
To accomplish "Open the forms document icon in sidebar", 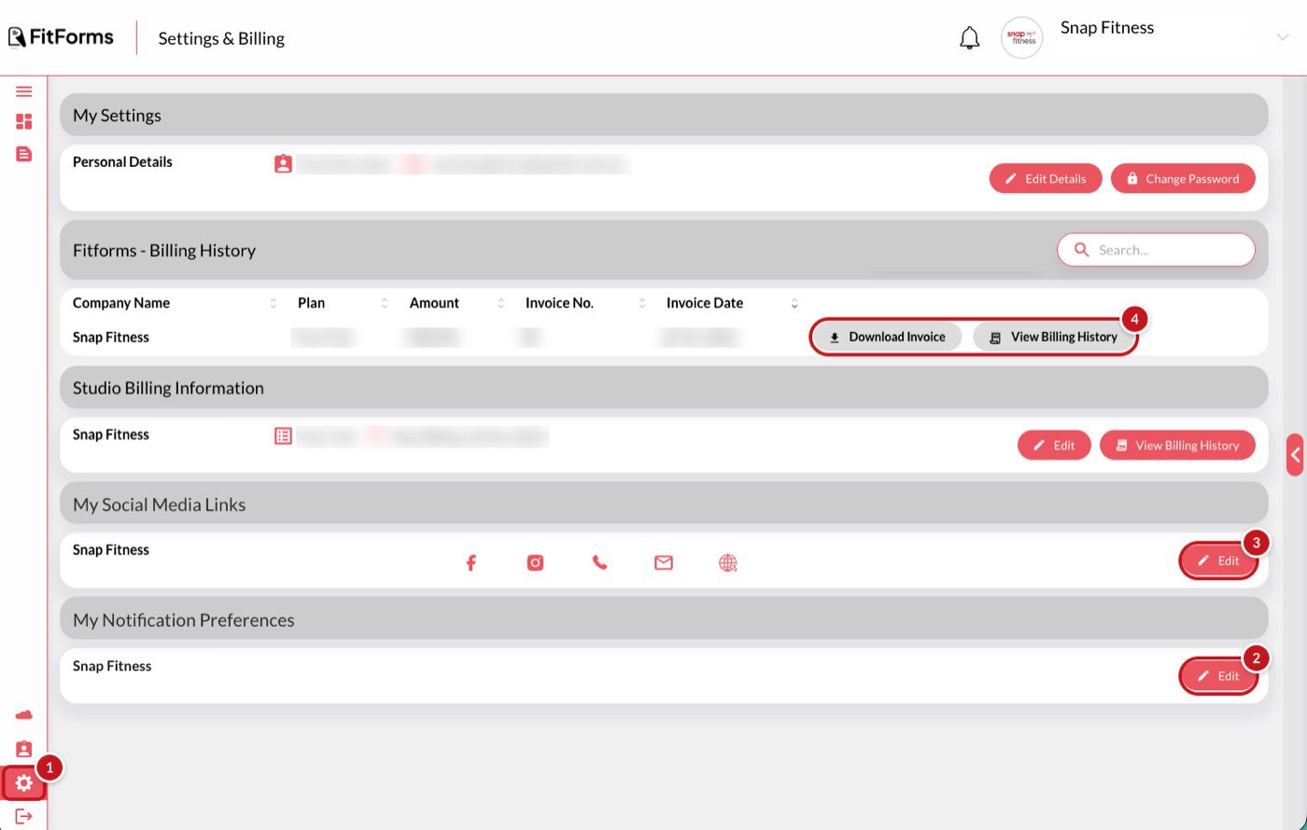I will point(24,154).
